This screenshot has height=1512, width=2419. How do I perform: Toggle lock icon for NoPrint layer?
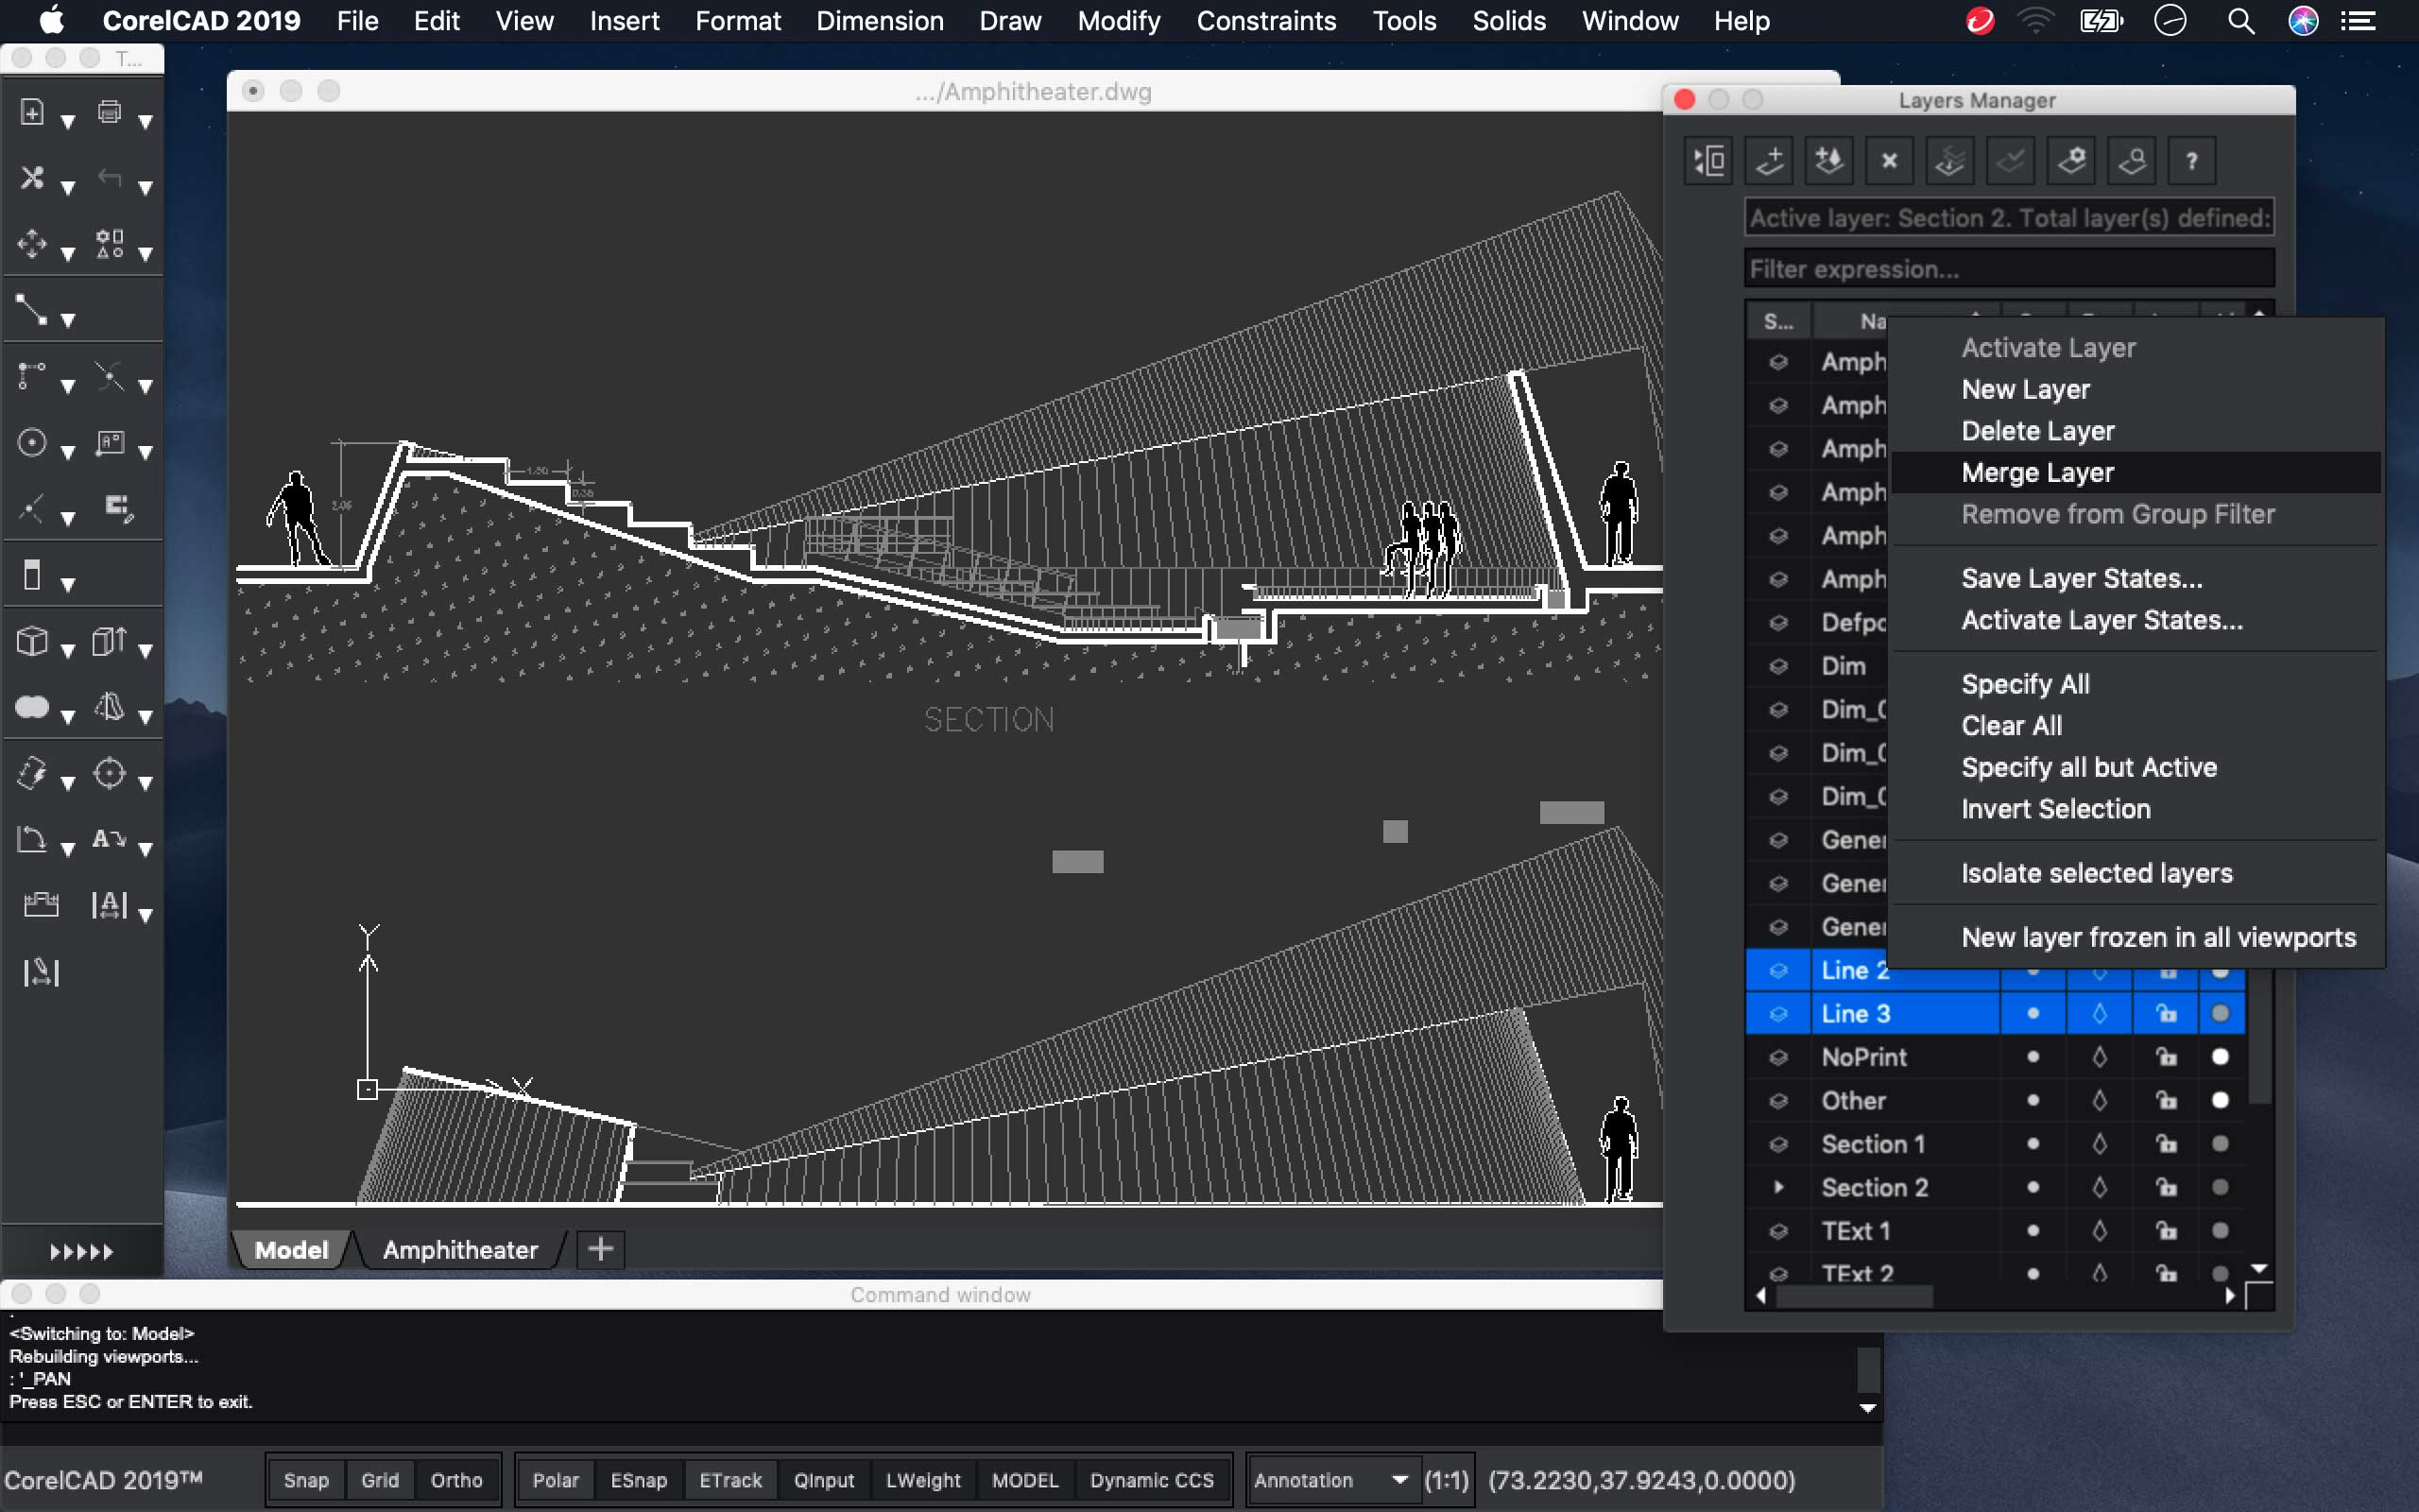tap(2166, 1057)
